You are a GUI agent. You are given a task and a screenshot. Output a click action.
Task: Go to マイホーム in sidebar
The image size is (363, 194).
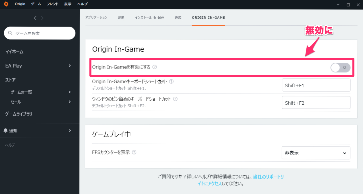click(14, 52)
